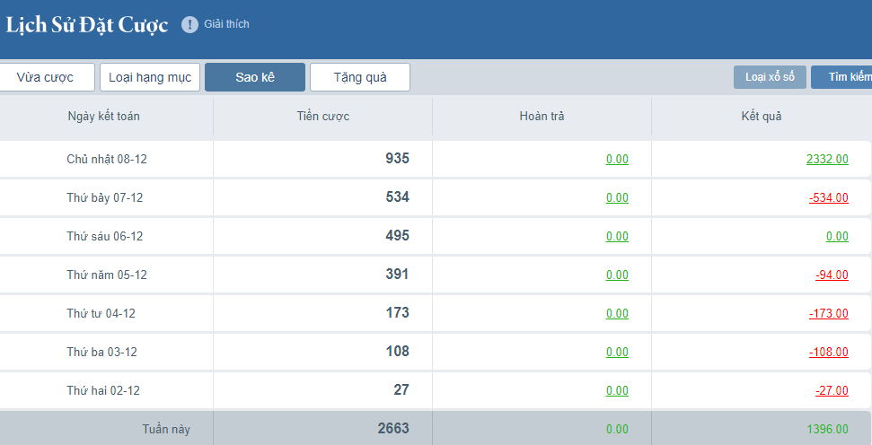Click Chủ nhật 08-12 refund 0.00

(617, 159)
